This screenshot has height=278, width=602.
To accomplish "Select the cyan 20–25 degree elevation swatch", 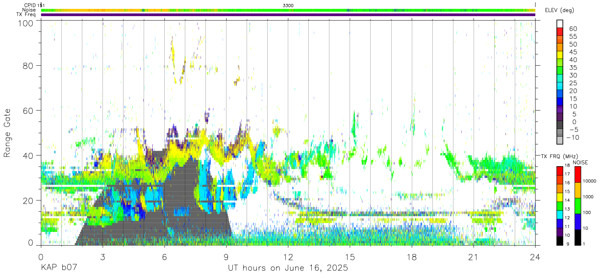I will coord(560,87).
